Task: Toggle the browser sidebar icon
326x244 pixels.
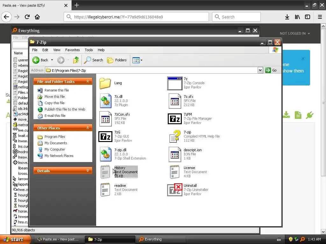Action: [308, 17]
